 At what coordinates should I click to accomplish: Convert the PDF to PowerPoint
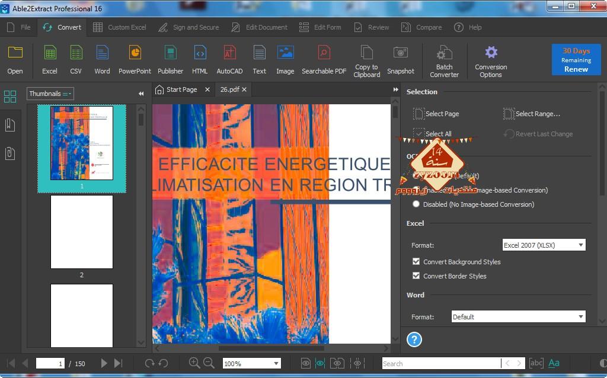pyautogui.click(x=135, y=60)
